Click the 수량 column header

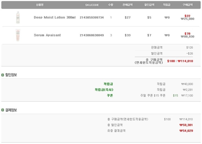pyautogui.click(x=111, y=5)
